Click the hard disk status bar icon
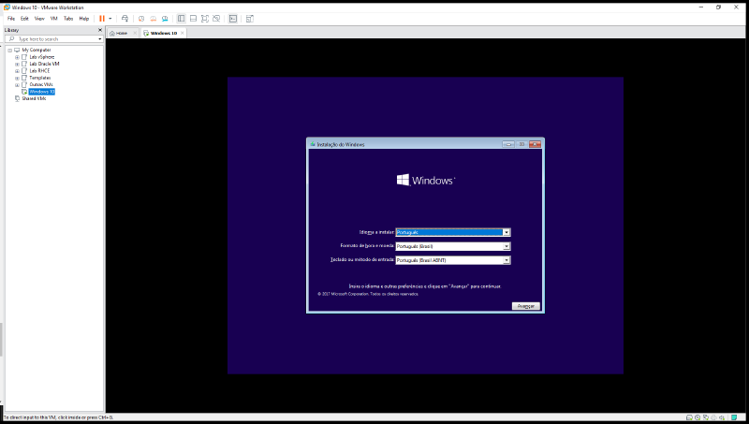This screenshot has width=749, height=424. [688, 417]
